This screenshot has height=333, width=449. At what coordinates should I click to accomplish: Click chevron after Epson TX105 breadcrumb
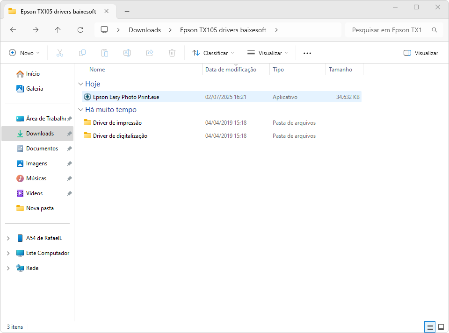pyautogui.click(x=276, y=30)
